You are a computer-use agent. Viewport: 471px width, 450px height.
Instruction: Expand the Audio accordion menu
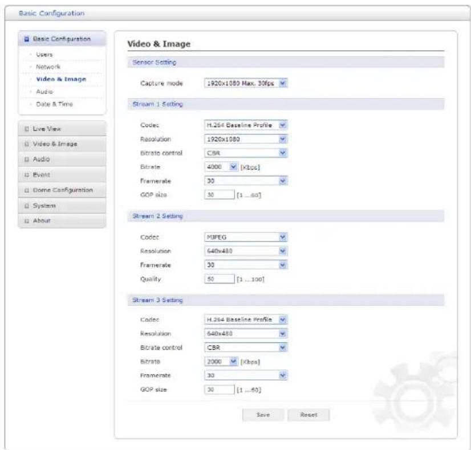tap(62, 159)
